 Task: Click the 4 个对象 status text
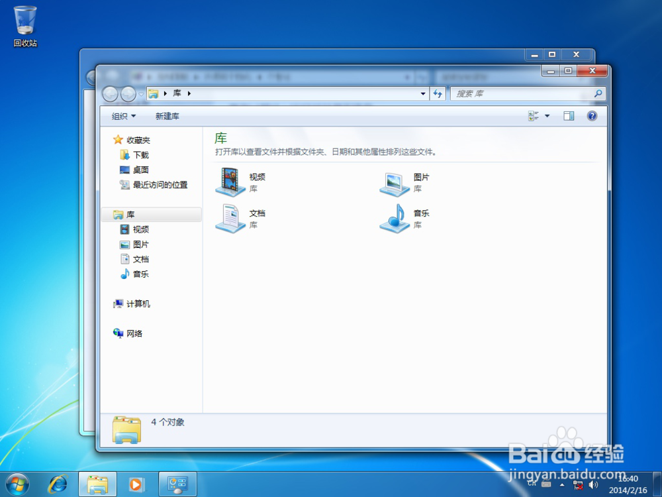(167, 421)
